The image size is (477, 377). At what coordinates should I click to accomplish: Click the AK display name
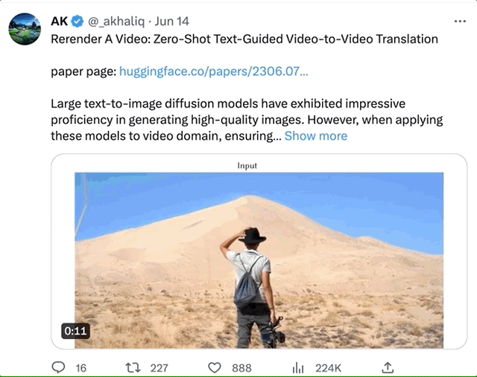(x=60, y=22)
